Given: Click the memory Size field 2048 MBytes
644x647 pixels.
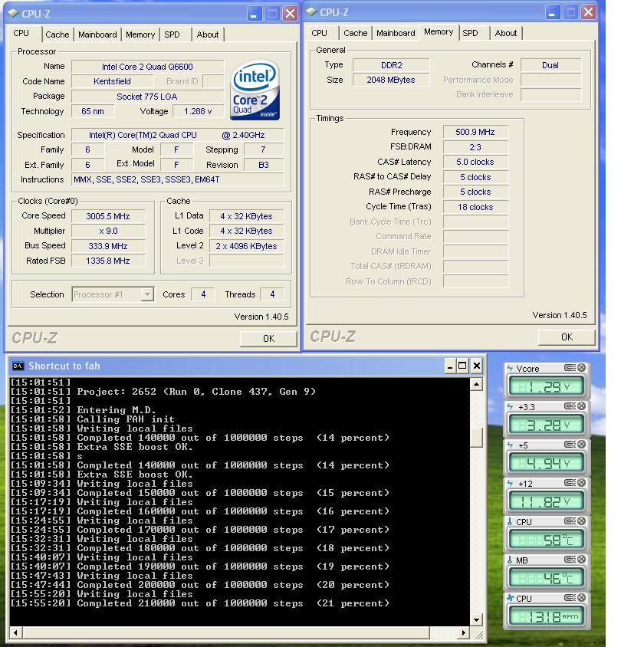Looking at the screenshot, I should point(391,80).
